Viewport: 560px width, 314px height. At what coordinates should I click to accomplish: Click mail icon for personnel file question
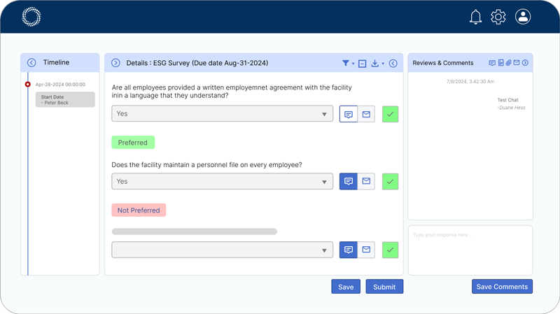pyautogui.click(x=366, y=181)
